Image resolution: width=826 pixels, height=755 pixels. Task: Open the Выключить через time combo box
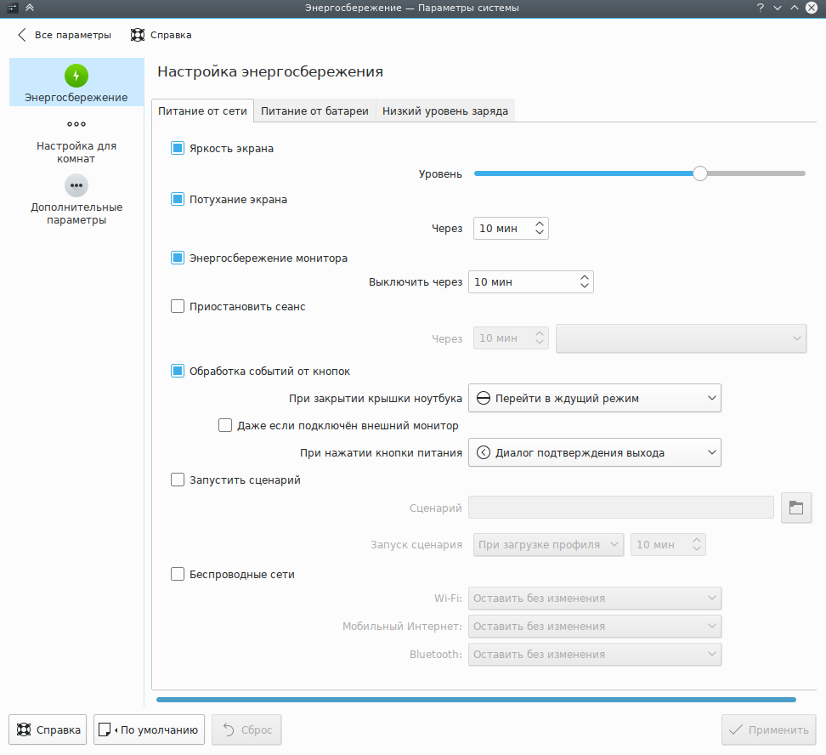[x=530, y=281]
